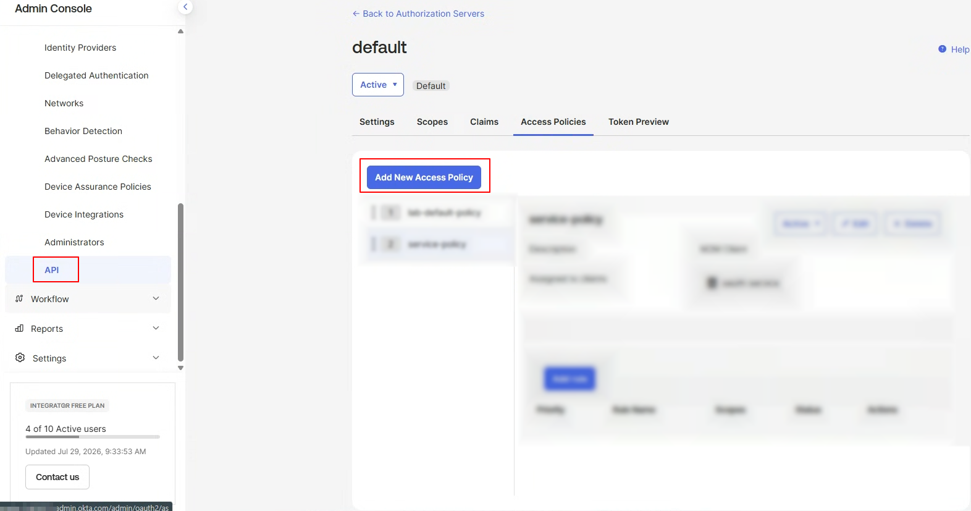Select the first policy row in list
The image size is (971, 511).
437,213
